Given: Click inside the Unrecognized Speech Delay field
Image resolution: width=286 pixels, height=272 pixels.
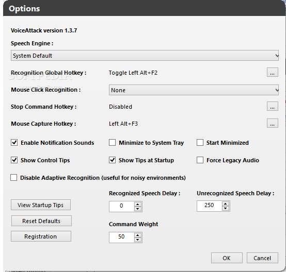Looking at the screenshot, I should pyautogui.click(x=209, y=206).
